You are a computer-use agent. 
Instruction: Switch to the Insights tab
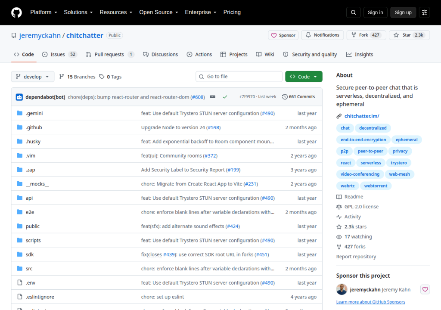click(360, 54)
